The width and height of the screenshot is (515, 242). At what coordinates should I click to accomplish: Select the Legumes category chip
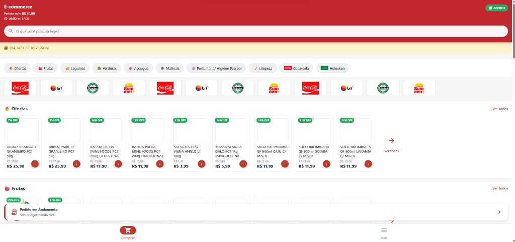click(75, 68)
